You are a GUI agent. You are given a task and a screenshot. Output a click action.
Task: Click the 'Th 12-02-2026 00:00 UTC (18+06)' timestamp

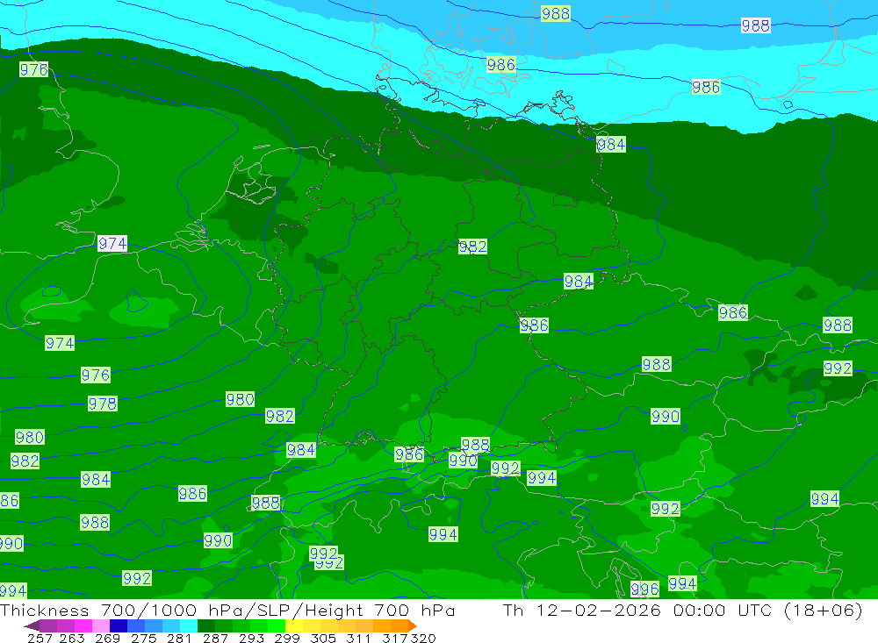[x=682, y=610]
